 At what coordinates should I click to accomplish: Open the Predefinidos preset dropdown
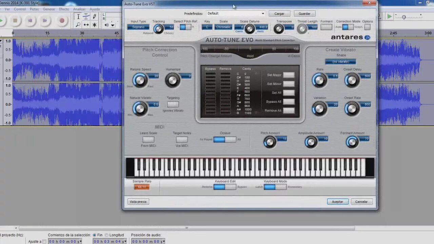click(236, 14)
